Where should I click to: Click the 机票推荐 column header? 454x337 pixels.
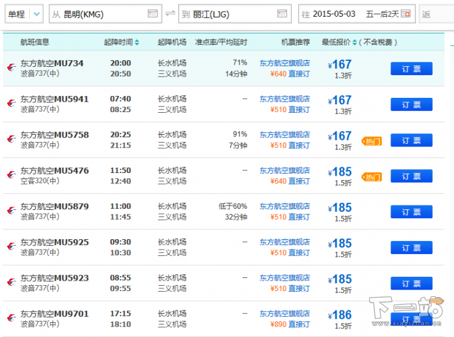(296, 42)
